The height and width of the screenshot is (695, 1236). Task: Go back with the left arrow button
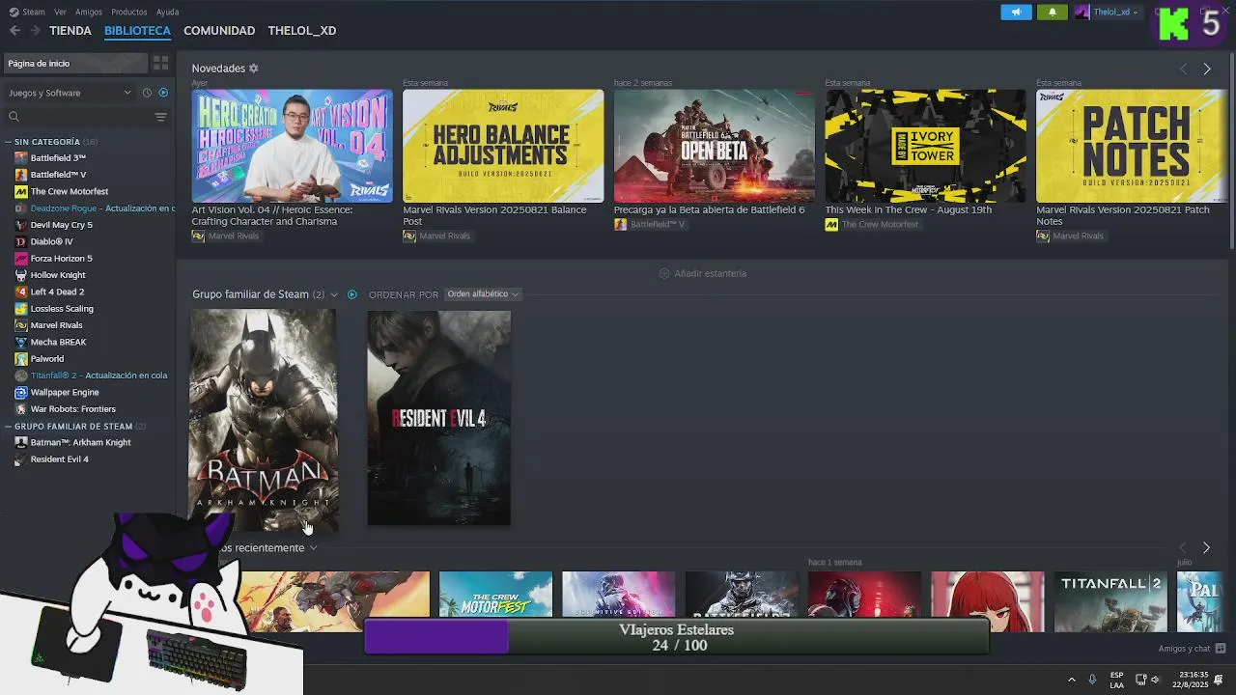coord(14,31)
